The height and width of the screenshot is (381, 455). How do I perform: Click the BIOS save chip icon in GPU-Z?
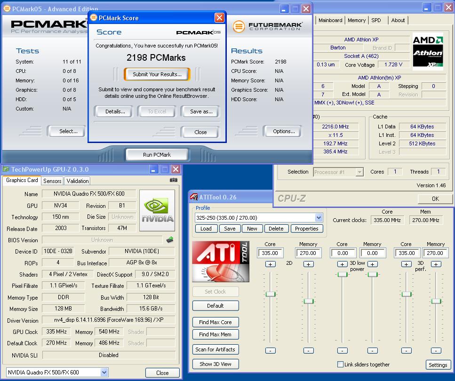[170, 240]
